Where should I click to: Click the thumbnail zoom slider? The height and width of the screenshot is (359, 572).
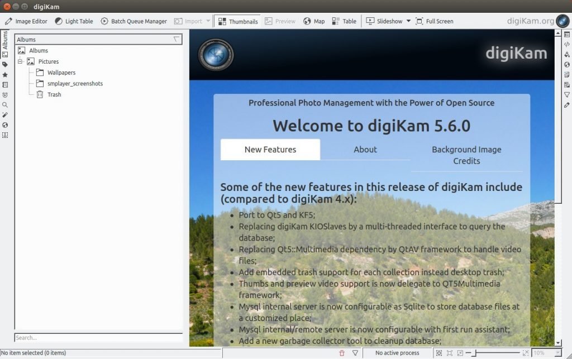pos(497,353)
